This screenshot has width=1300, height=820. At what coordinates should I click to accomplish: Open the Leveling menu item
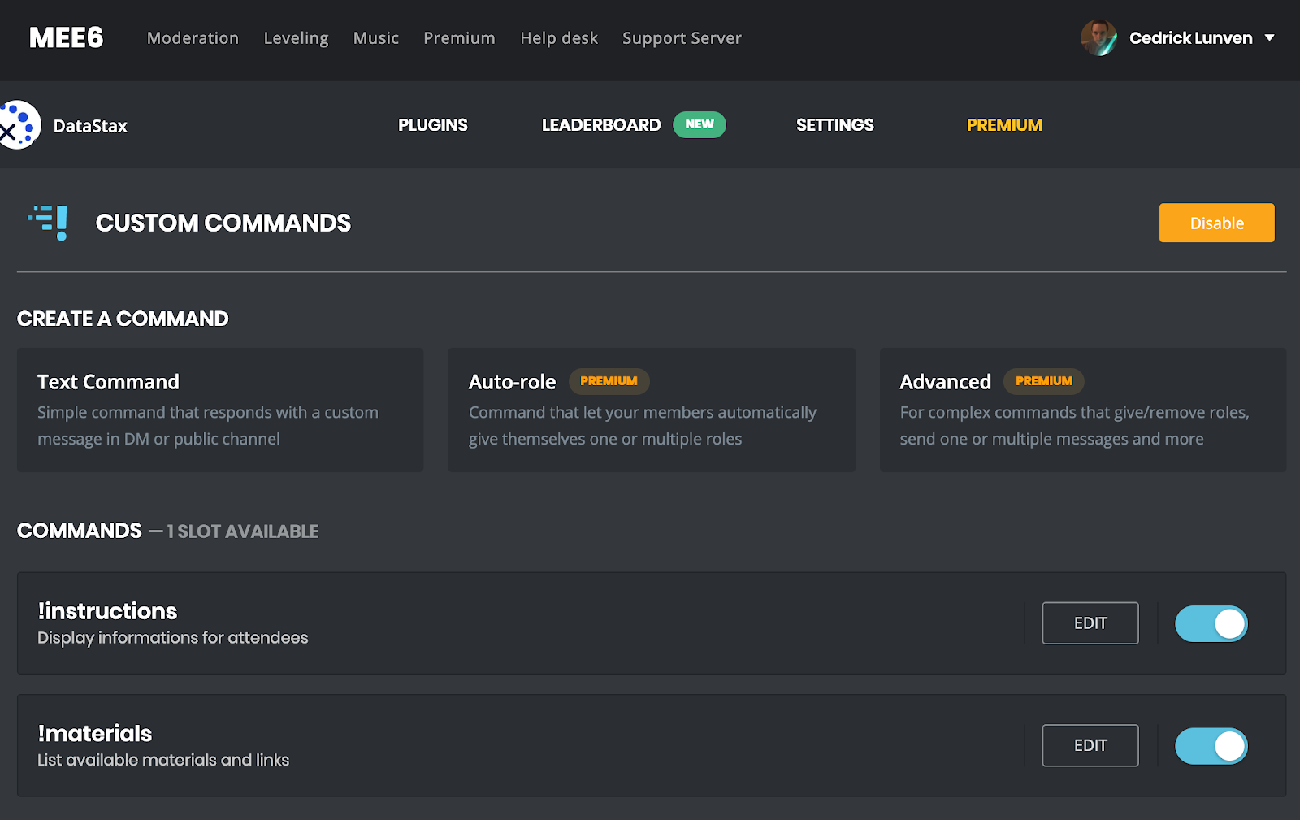pos(296,38)
